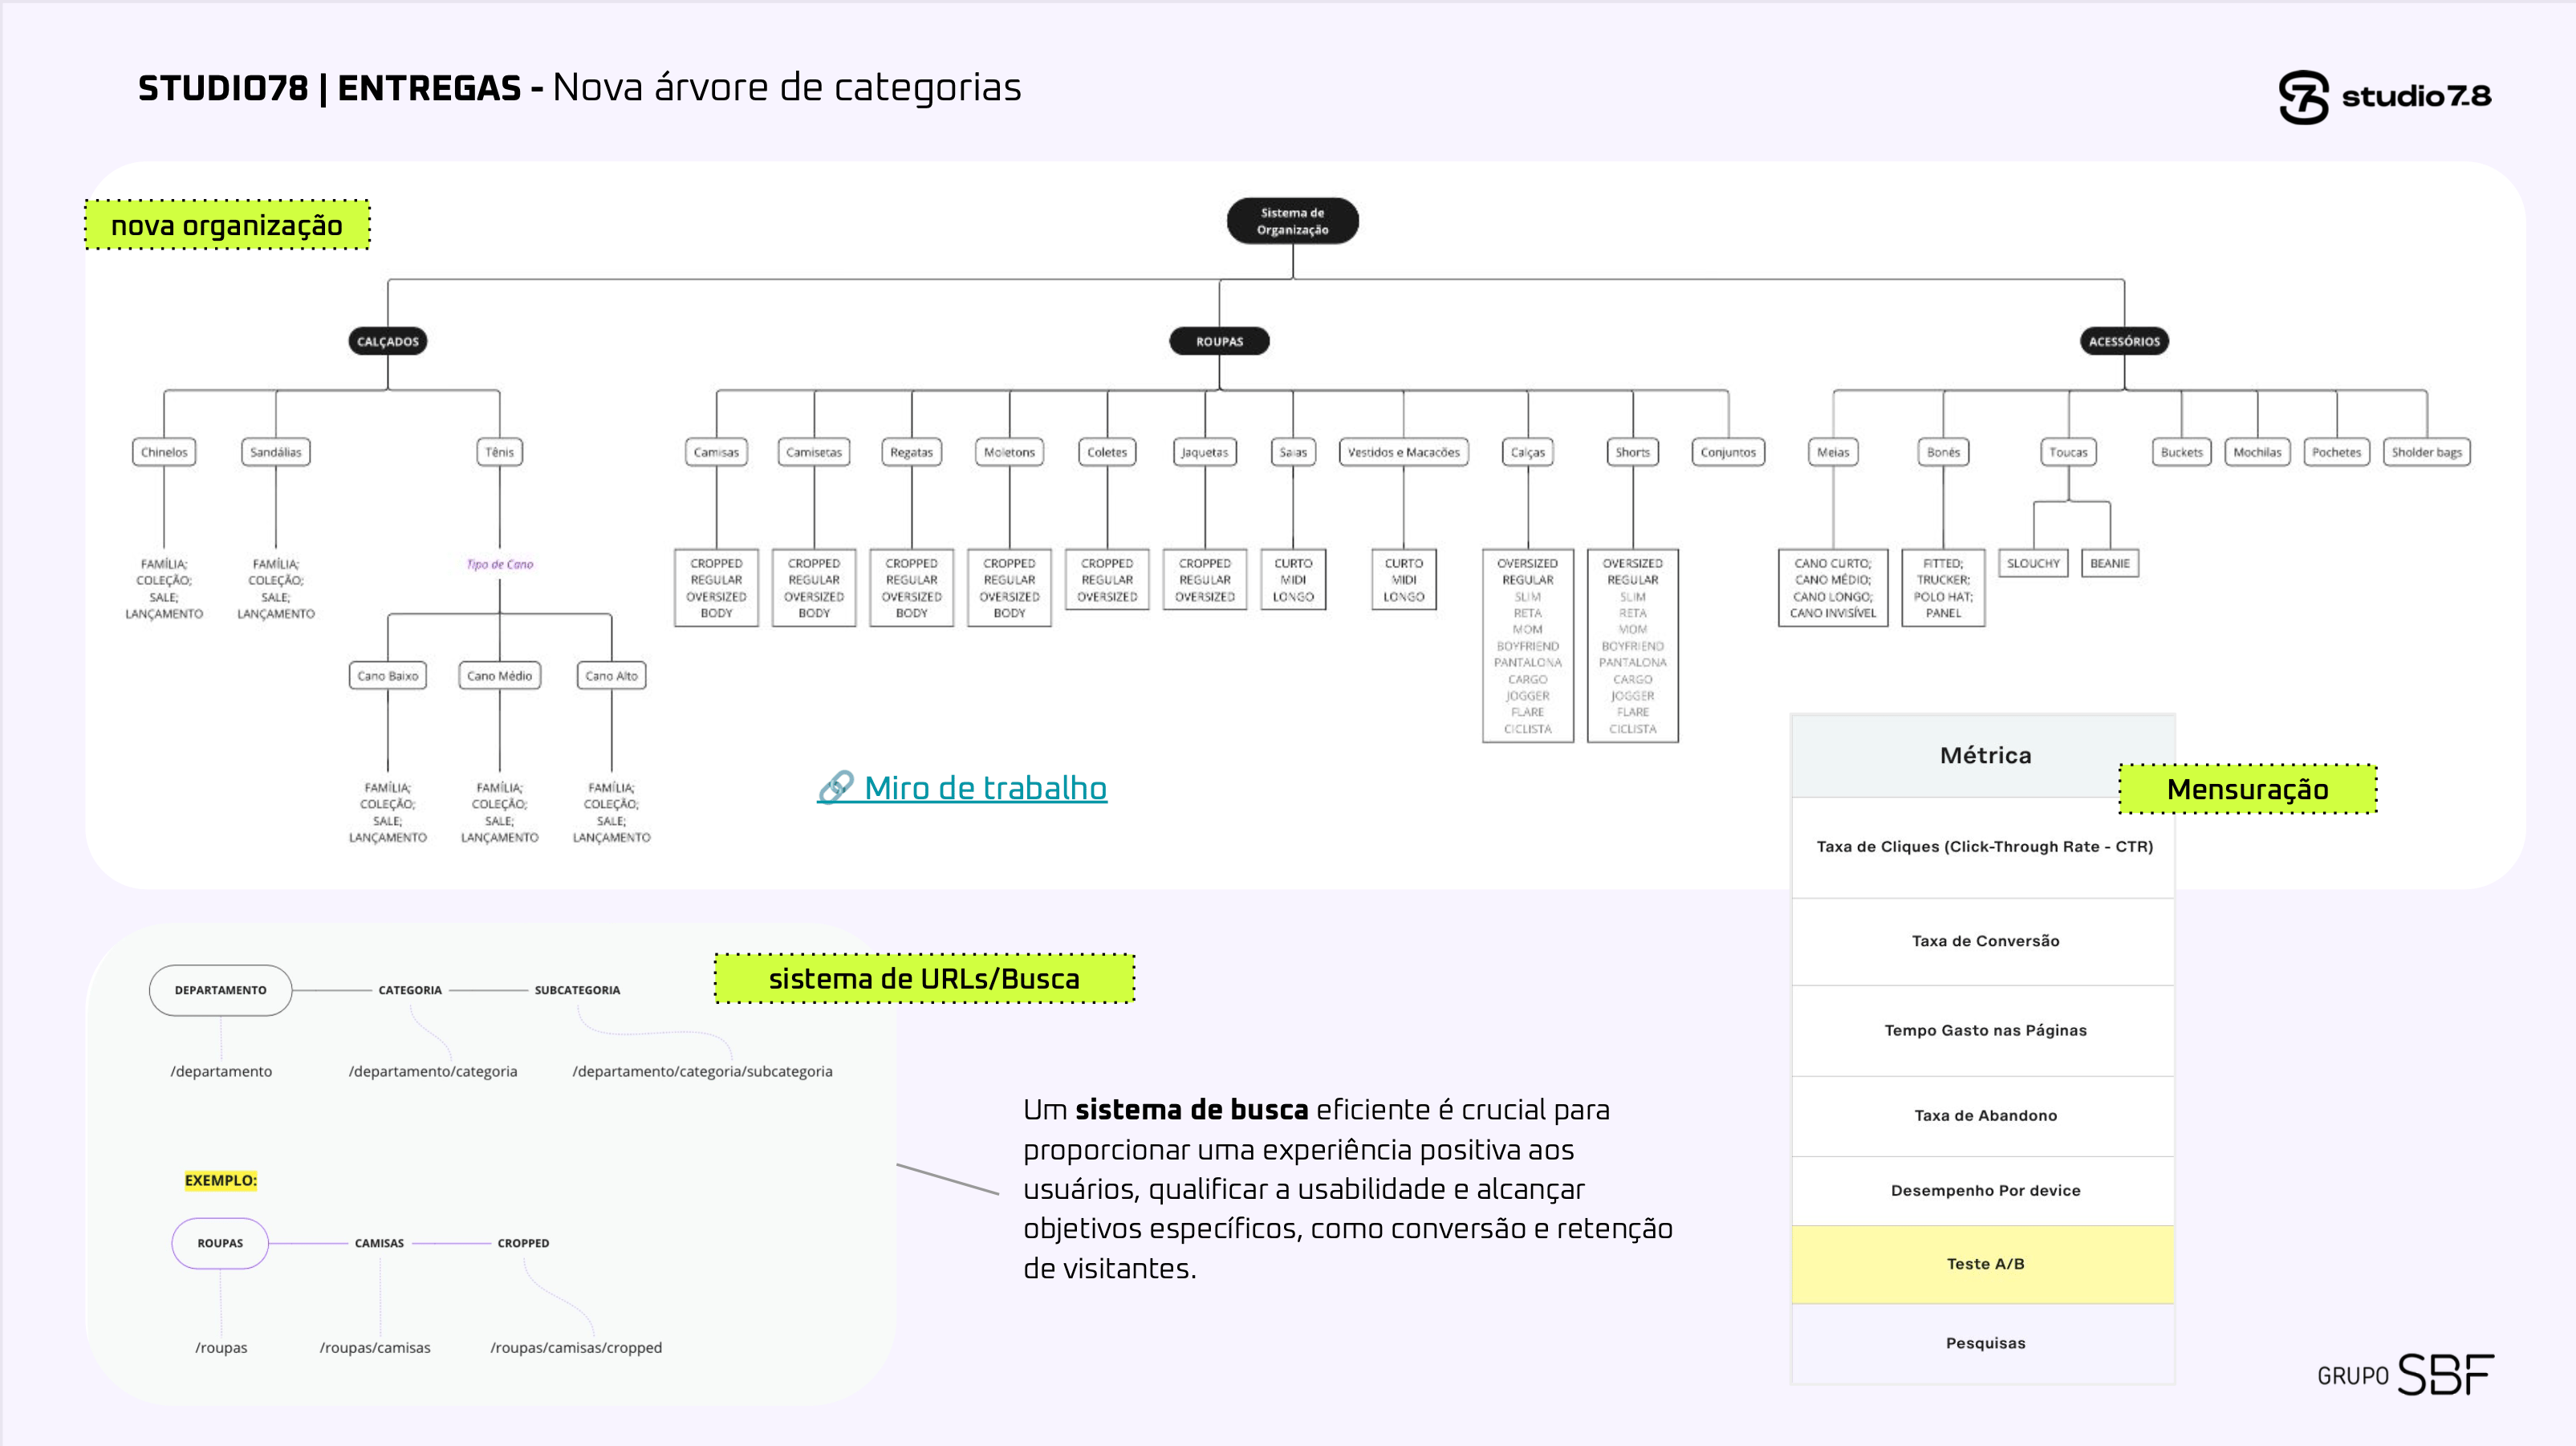The image size is (2576, 1446).
Task: Click the purple-outlined ROUPAS example box
Action: 220,1243
